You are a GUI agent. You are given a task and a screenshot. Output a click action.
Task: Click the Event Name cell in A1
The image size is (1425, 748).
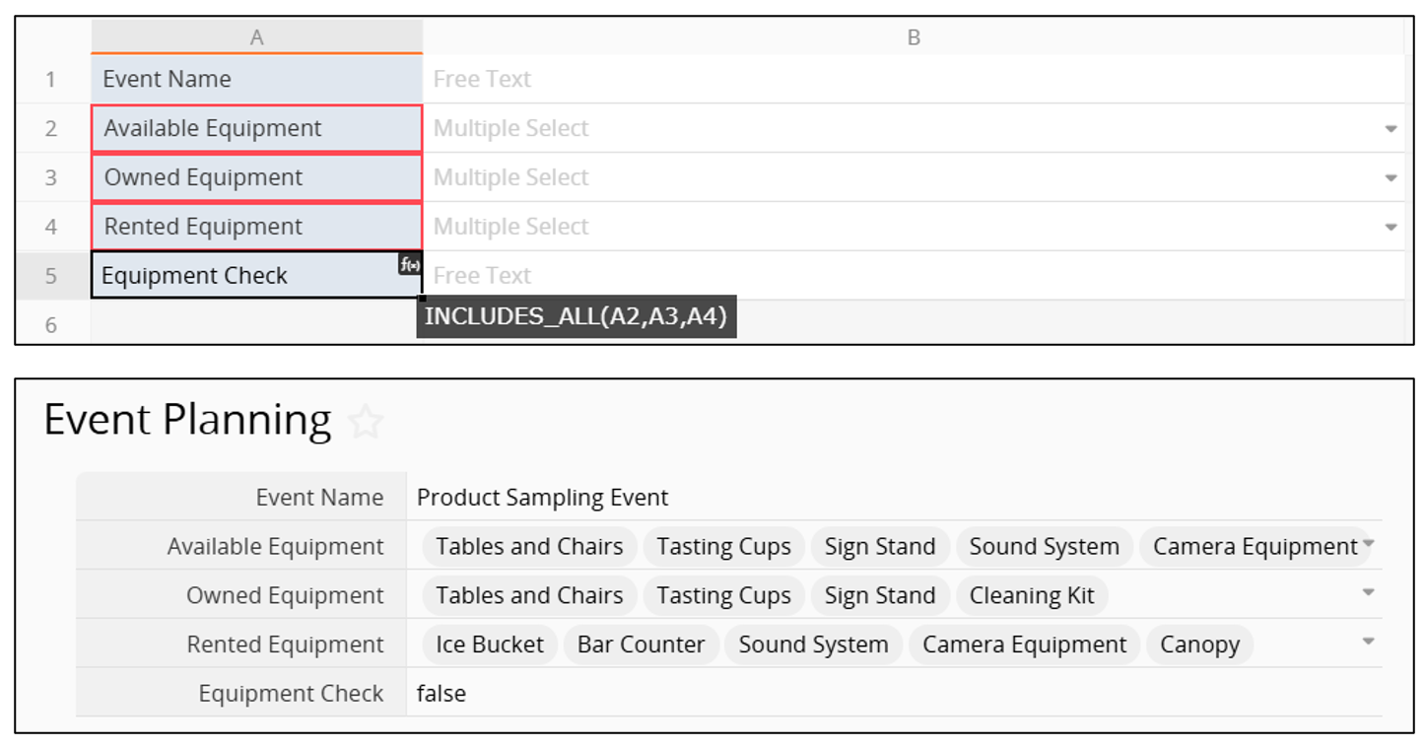256,79
